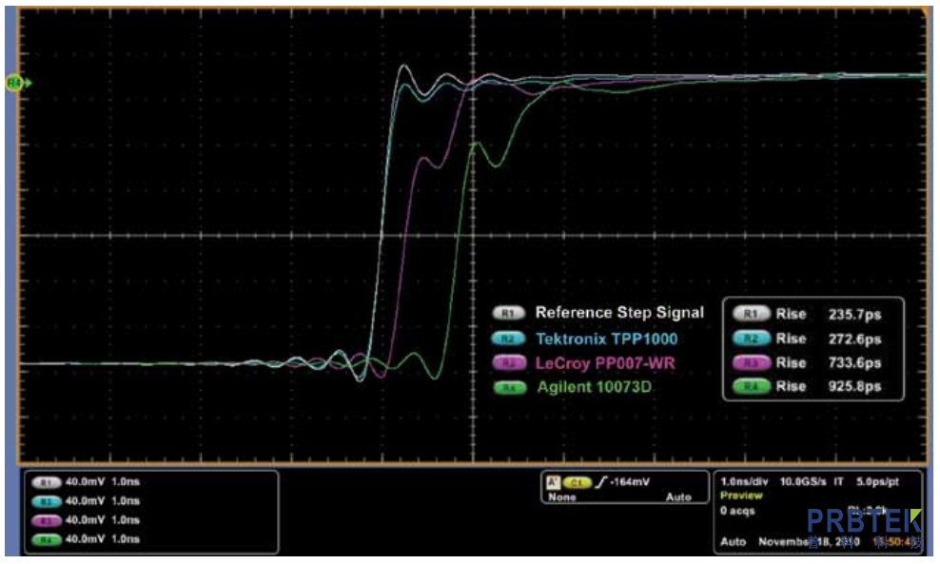940x564 pixels.
Task: Click the R2 badge beside Tektronix TPP1000
Action: 508,339
